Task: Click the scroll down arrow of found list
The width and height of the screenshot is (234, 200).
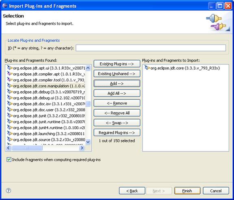Action: point(88,142)
